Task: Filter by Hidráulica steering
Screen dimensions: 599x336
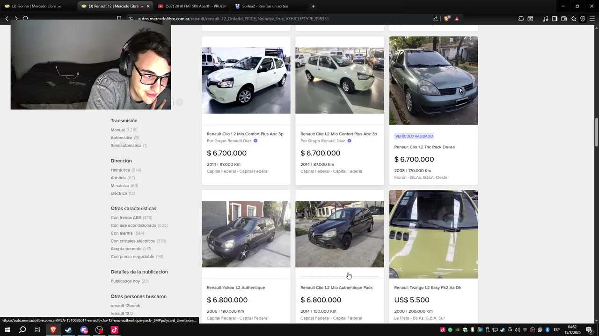Action: (120, 170)
